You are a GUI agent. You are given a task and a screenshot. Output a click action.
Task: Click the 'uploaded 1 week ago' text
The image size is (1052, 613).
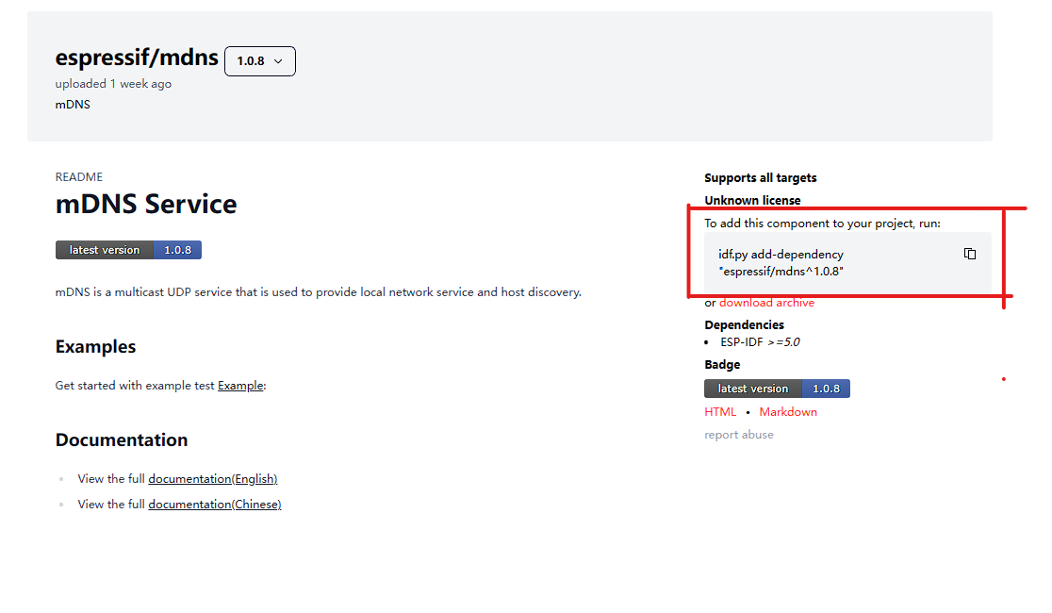[113, 84]
